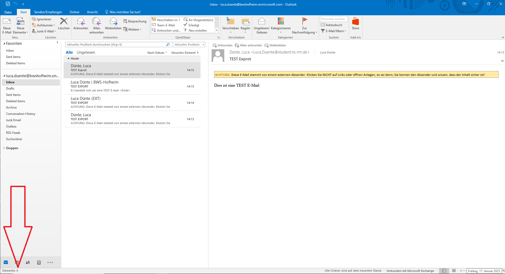Filter messages by Ungelesen

click(x=86, y=52)
